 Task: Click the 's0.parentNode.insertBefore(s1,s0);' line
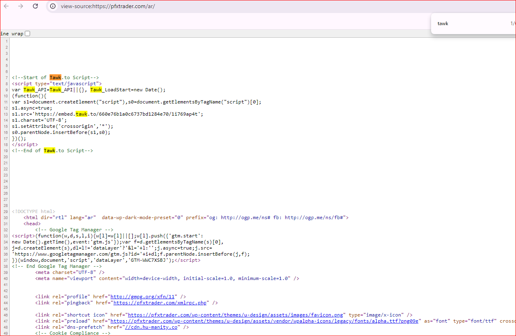61,132
